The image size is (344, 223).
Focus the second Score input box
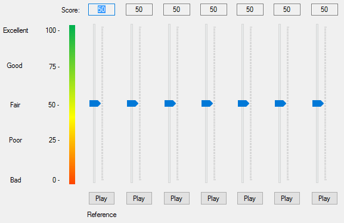[139, 10]
